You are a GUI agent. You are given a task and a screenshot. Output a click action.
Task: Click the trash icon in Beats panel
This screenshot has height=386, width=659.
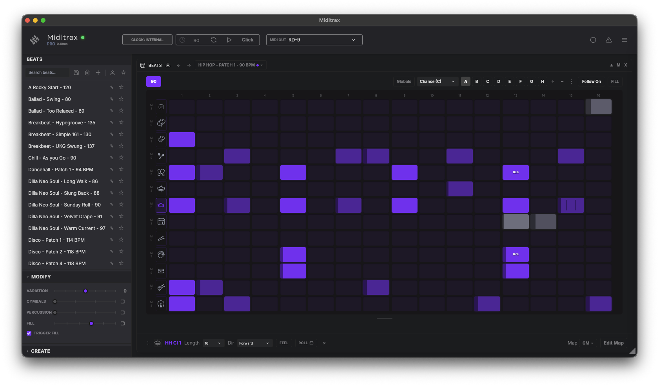87,72
